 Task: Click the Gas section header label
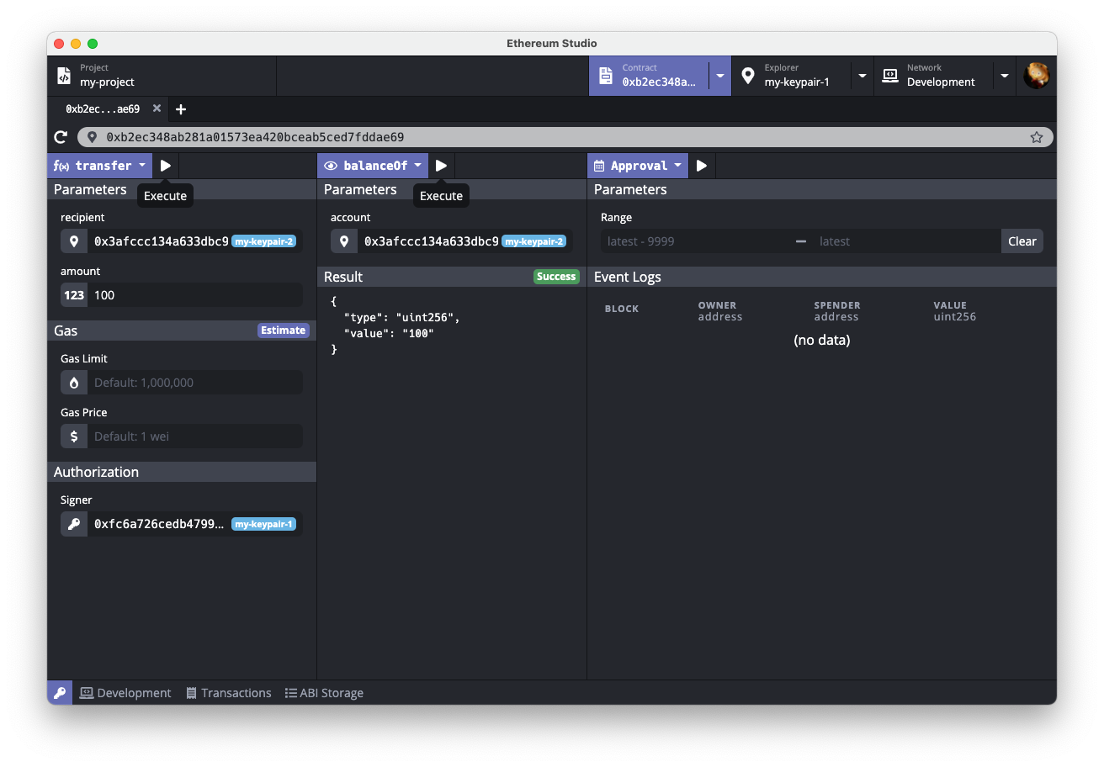[x=66, y=331]
